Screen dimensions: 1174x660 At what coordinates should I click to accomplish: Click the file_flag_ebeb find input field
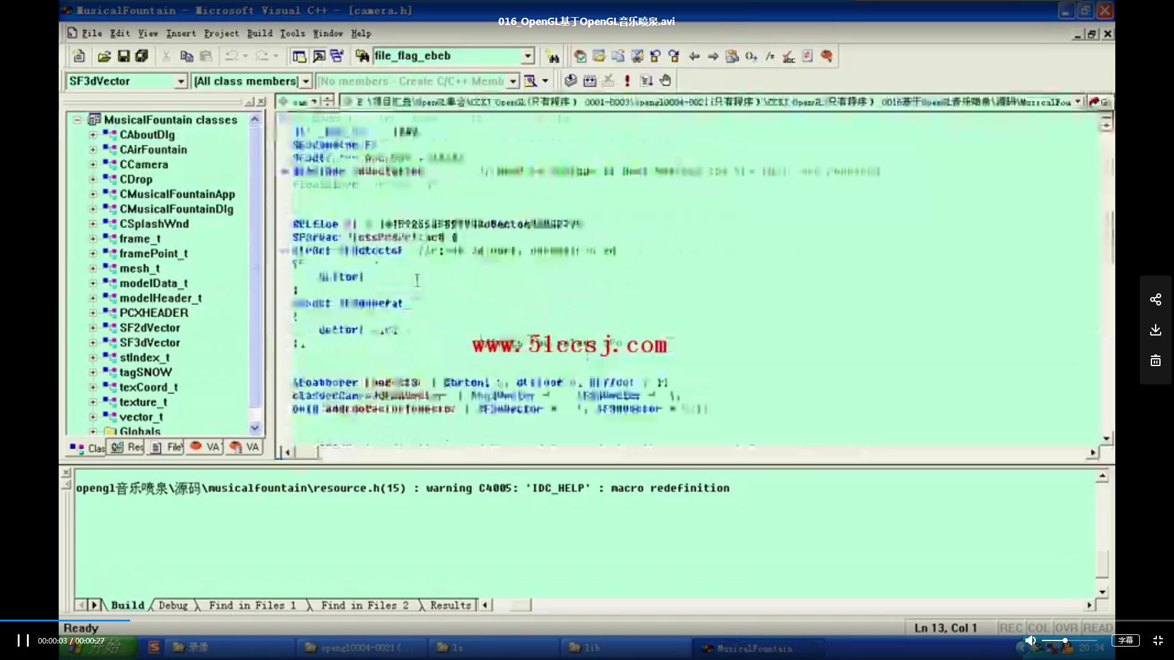click(x=446, y=56)
